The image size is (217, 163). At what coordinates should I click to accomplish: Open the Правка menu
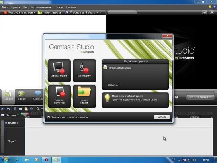coord(16,7)
